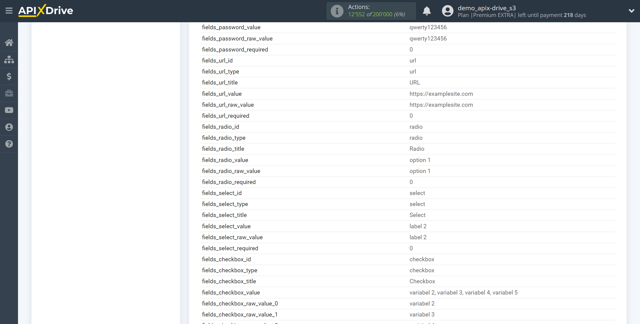Open the hamburger menu
640x324 pixels.
[x=9, y=10]
